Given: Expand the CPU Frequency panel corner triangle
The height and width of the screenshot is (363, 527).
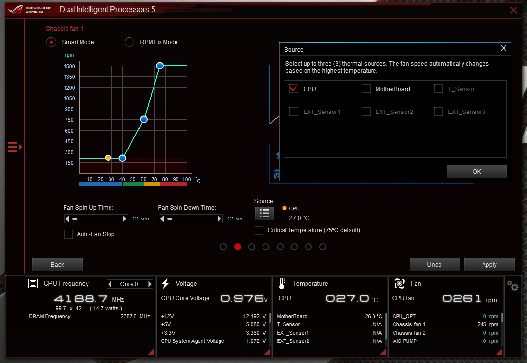Looking at the screenshot, I should tap(151, 352).
